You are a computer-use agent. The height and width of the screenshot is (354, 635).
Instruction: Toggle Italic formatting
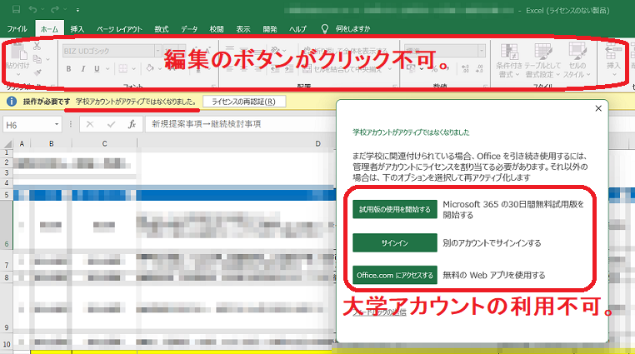click(82, 69)
